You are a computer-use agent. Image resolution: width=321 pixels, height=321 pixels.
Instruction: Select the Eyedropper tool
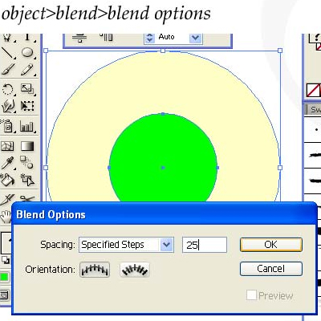click(7, 162)
